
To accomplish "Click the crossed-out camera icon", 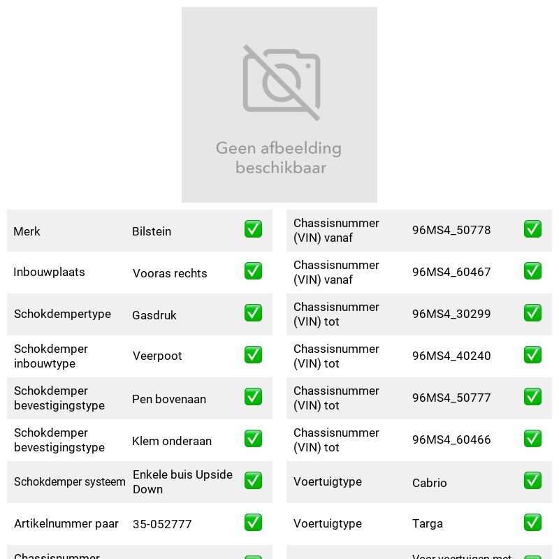I will point(282,82).
